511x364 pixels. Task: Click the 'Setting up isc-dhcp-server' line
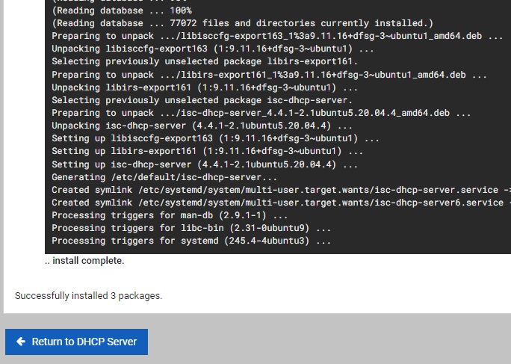(x=205, y=164)
